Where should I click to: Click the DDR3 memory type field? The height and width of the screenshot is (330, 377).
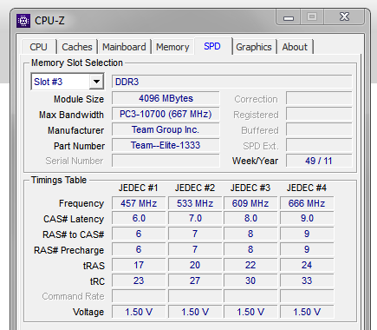pyautogui.click(x=232, y=82)
